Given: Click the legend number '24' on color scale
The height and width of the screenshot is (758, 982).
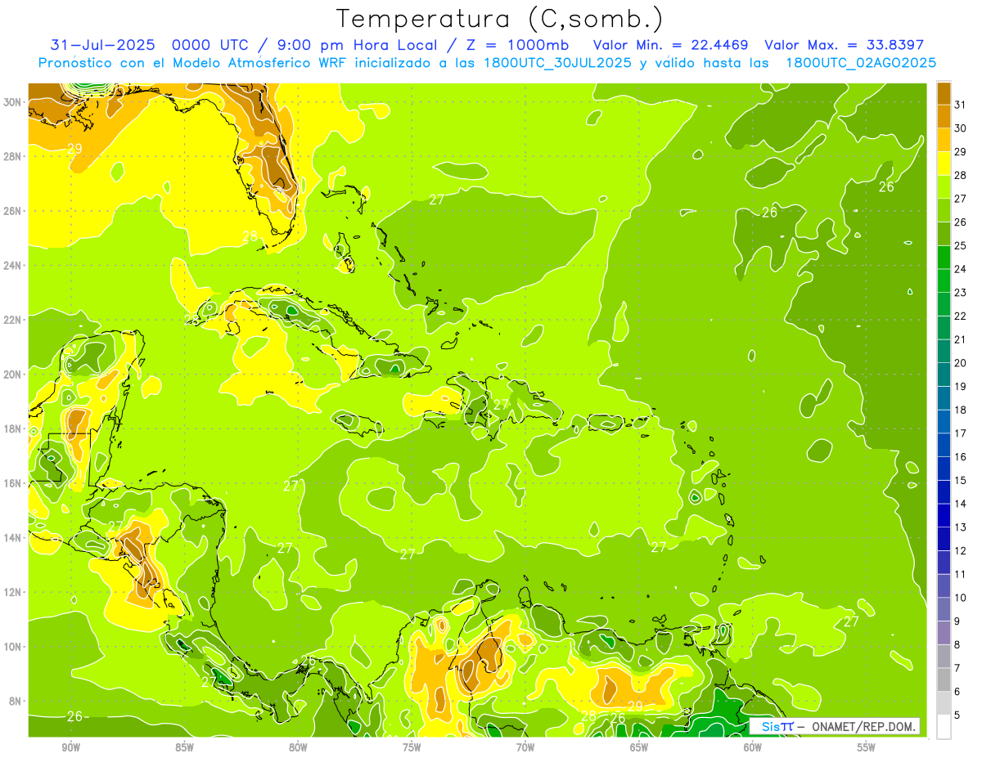Looking at the screenshot, I should (961, 269).
